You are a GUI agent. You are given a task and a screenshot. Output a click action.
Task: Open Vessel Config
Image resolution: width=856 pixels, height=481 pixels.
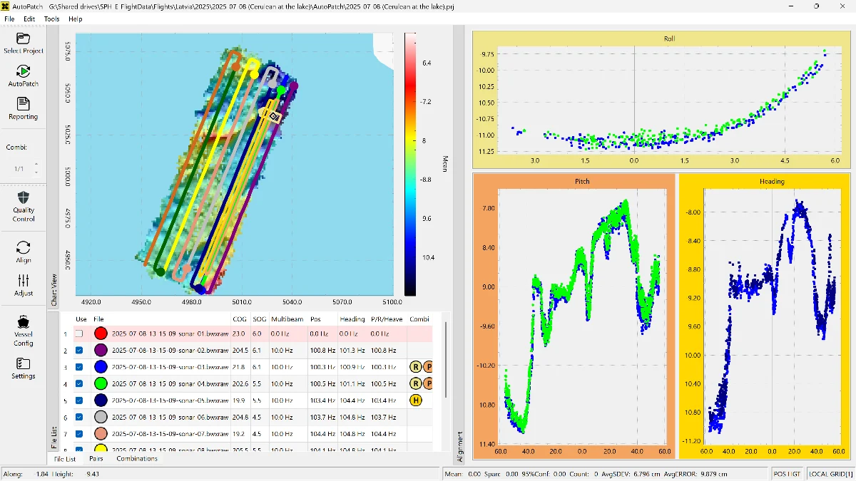point(23,330)
